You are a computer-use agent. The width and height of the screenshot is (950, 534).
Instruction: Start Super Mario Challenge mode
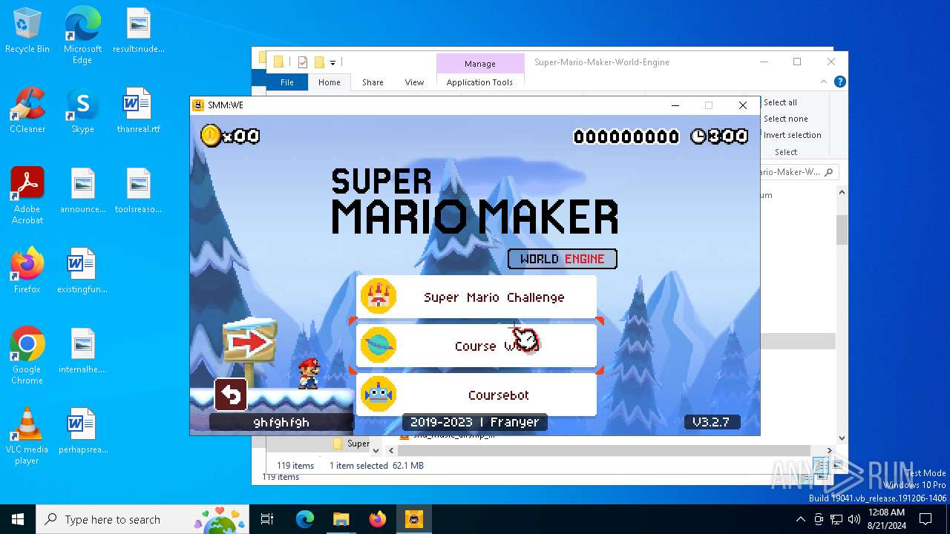click(x=476, y=297)
